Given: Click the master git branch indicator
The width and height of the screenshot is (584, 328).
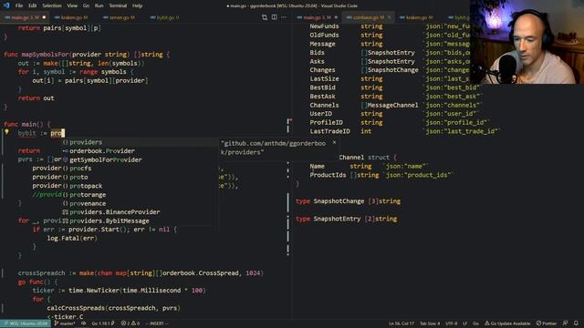Looking at the screenshot, I should 65,323.
